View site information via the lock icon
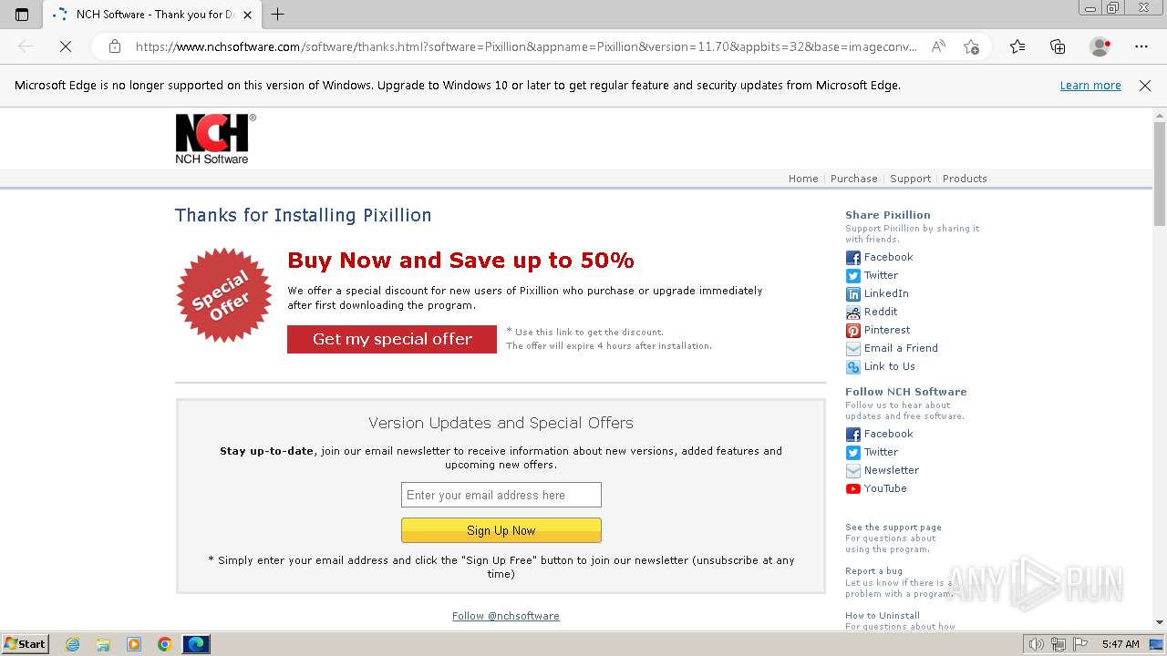 coord(115,46)
